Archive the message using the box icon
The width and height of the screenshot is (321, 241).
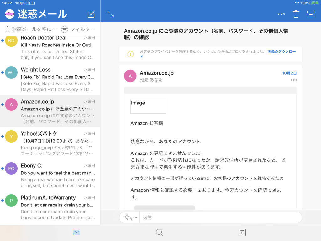[x=311, y=14]
